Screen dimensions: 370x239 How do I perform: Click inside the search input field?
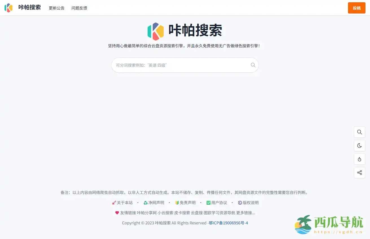(178, 65)
